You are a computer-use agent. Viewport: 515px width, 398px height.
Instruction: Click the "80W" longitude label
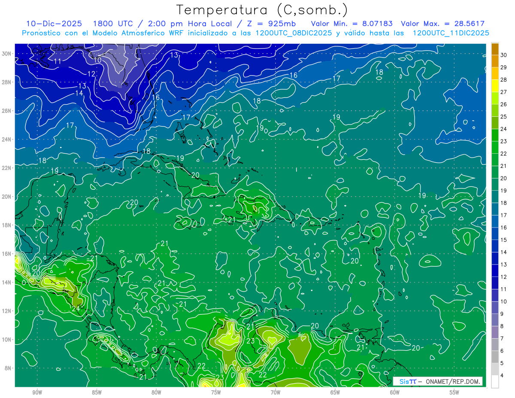156,392
